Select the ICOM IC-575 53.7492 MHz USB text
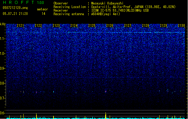Screen dimensions: 188x119 [x=120, y=10]
